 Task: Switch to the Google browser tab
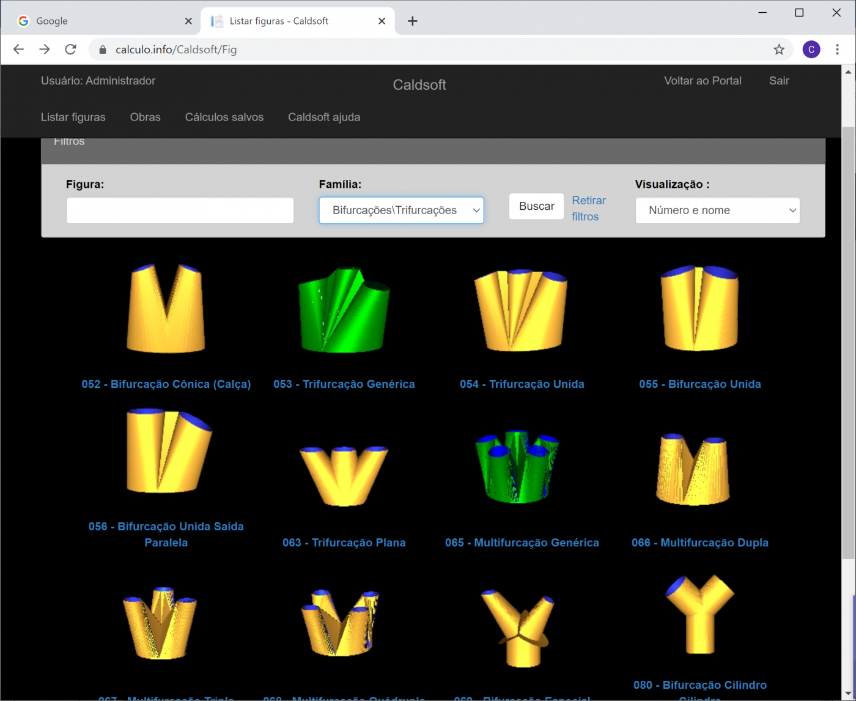click(x=98, y=21)
